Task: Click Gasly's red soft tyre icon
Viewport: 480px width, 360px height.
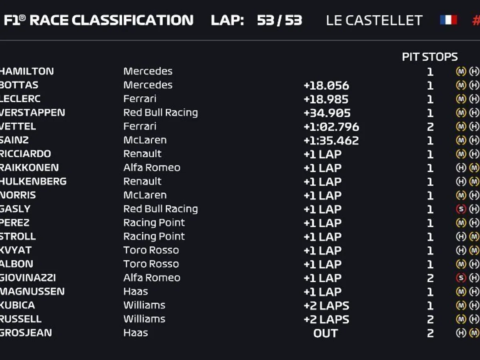Action: tap(461, 209)
